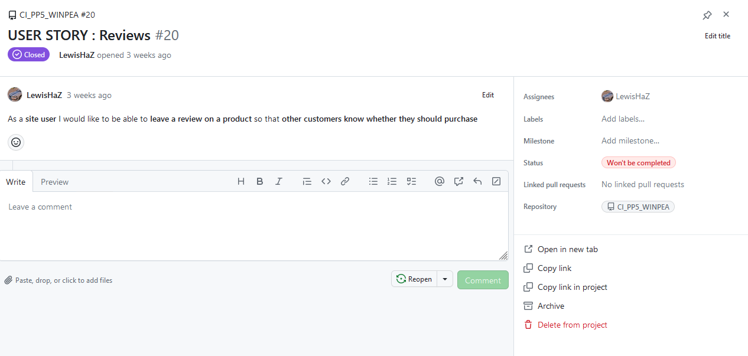Click the purple Closed status badge
This screenshot has width=748, height=356.
pos(29,54)
